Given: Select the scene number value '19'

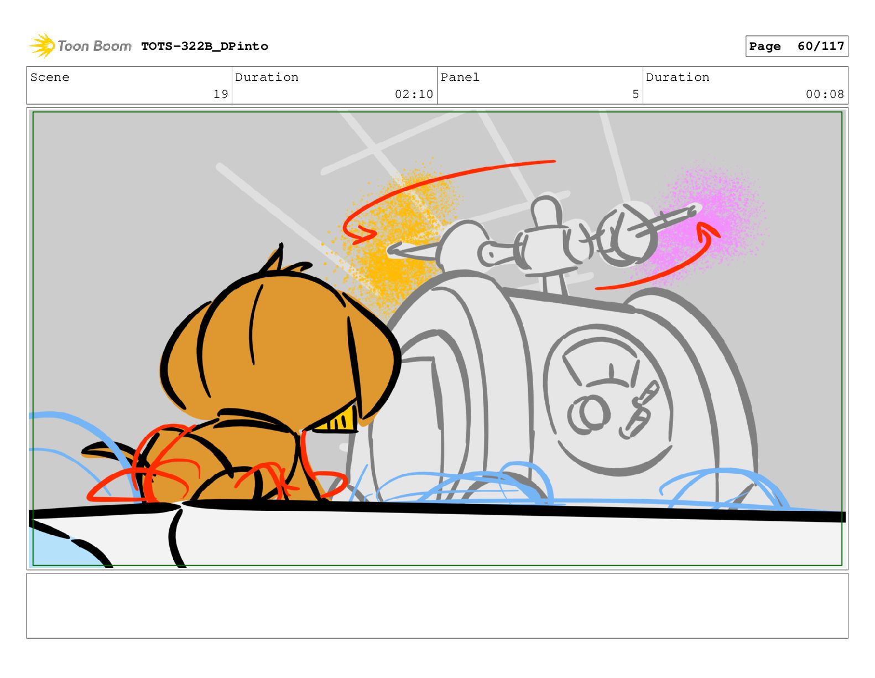Looking at the screenshot, I should pyautogui.click(x=221, y=94).
